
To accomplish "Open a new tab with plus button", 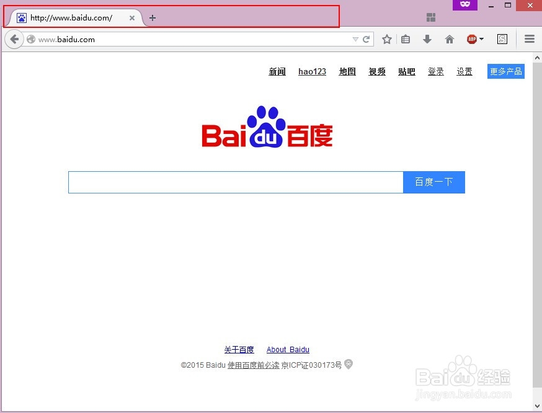I will click(153, 17).
